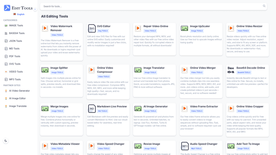
Task: Open the Online Video Resizer title
Action: click(249, 26)
